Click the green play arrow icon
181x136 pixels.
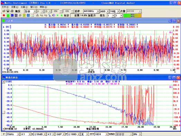(x=57, y=15)
